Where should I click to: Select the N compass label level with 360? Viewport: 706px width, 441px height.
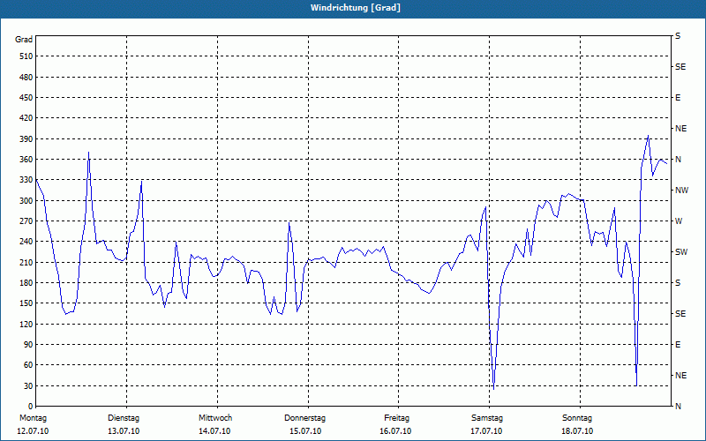(679, 160)
